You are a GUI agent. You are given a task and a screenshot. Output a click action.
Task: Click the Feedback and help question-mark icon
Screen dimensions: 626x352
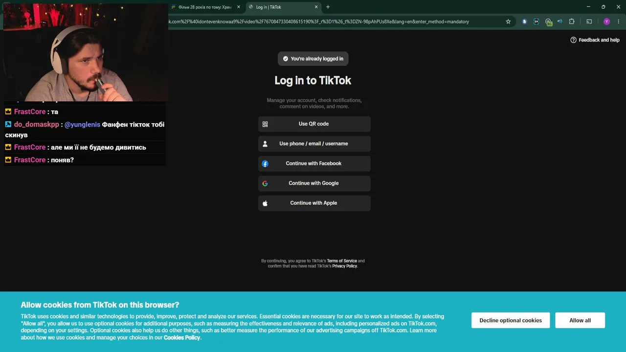pyautogui.click(x=573, y=40)
